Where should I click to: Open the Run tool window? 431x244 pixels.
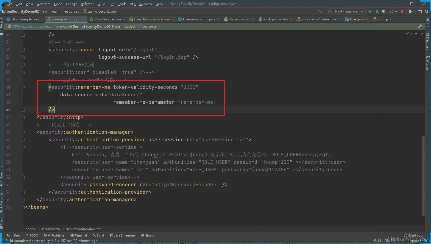tap(13, 235)
